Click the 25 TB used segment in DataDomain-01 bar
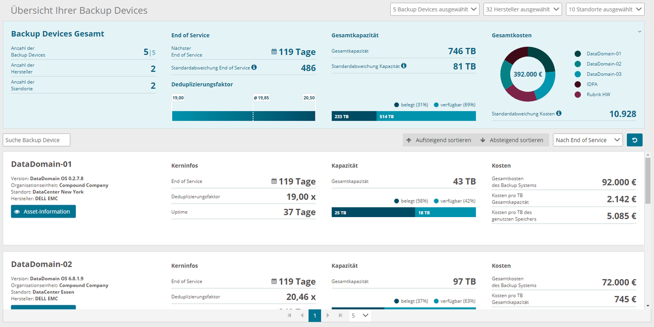654x327 pixels. tap(373, 212)
